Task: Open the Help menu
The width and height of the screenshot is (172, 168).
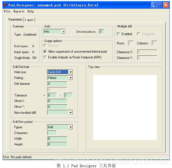Action: pos(31,12)
